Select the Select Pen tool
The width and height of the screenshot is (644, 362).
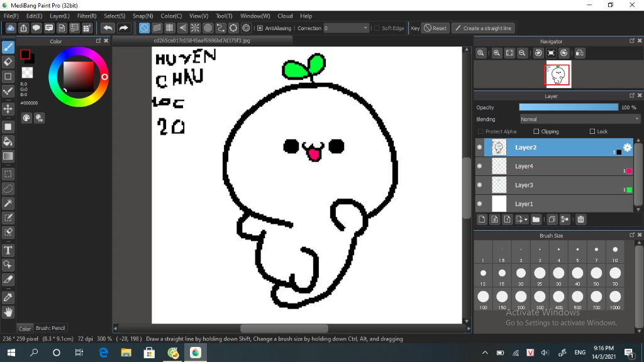click(8, 217)
